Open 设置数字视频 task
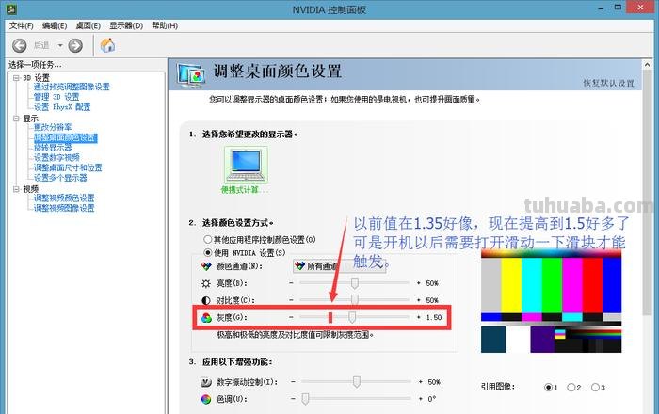The image size is (659, 414). pos(56,157)
